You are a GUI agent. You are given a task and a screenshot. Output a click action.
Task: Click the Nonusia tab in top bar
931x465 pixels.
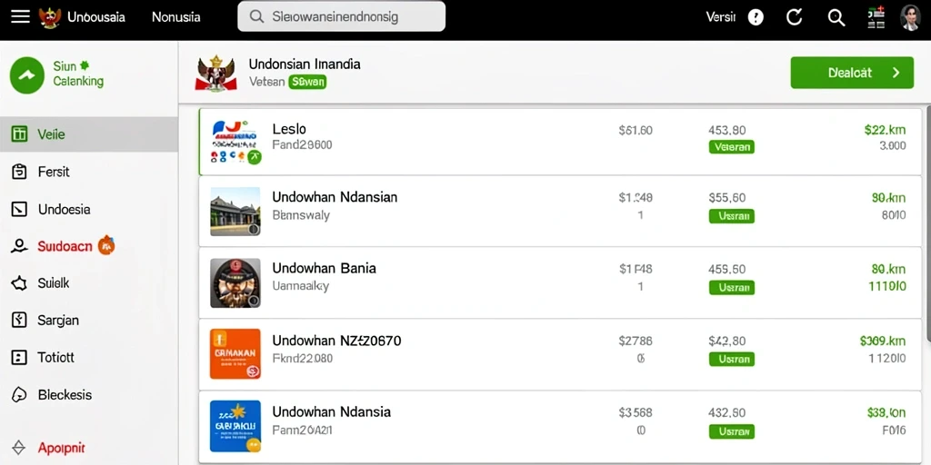click(x=175, y=17)
